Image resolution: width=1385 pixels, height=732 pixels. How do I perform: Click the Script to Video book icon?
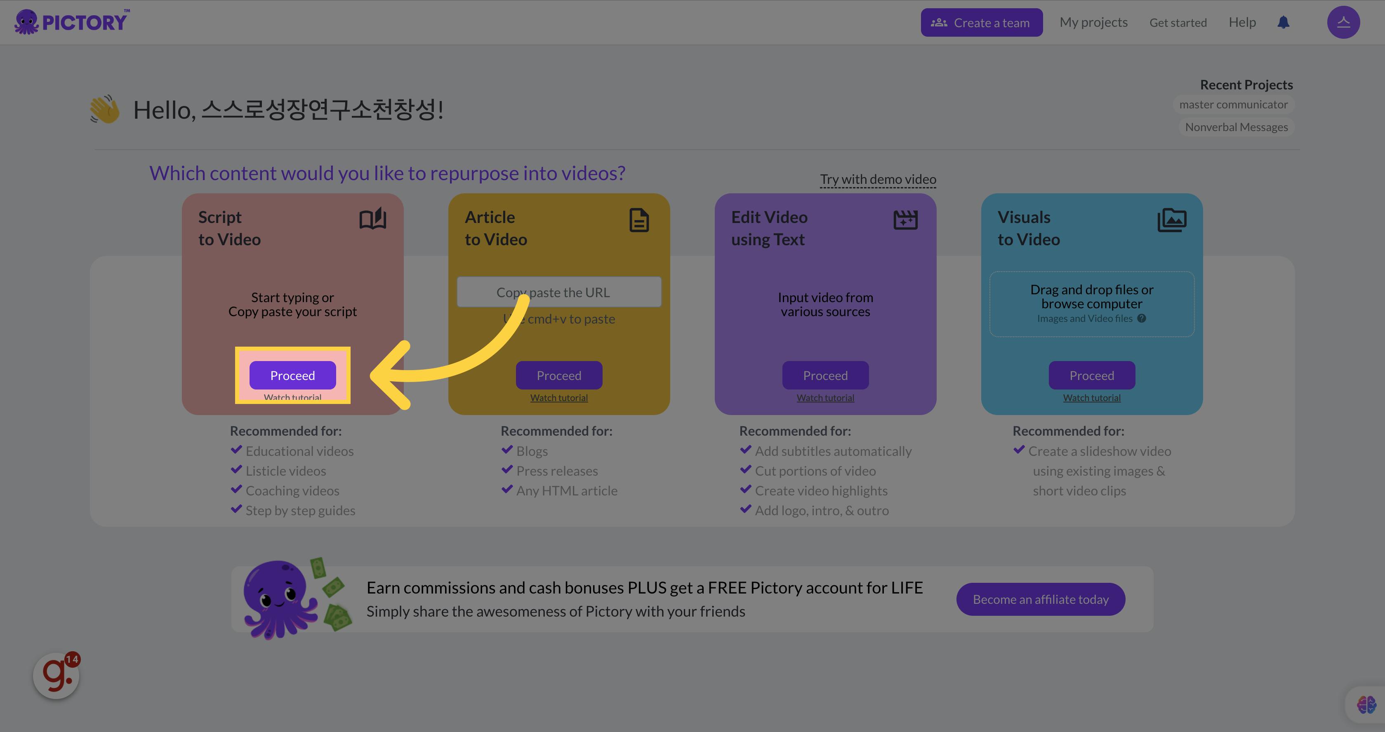[372, 219]
